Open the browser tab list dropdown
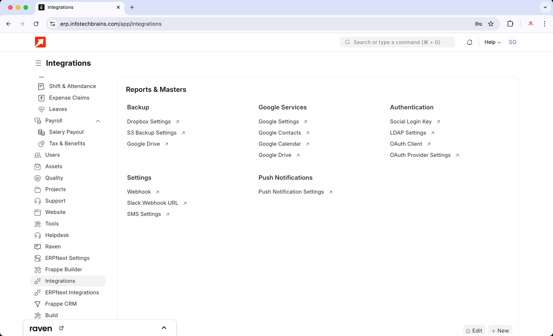This screenshot has width=553, height=336. click(x=545, y=7)
